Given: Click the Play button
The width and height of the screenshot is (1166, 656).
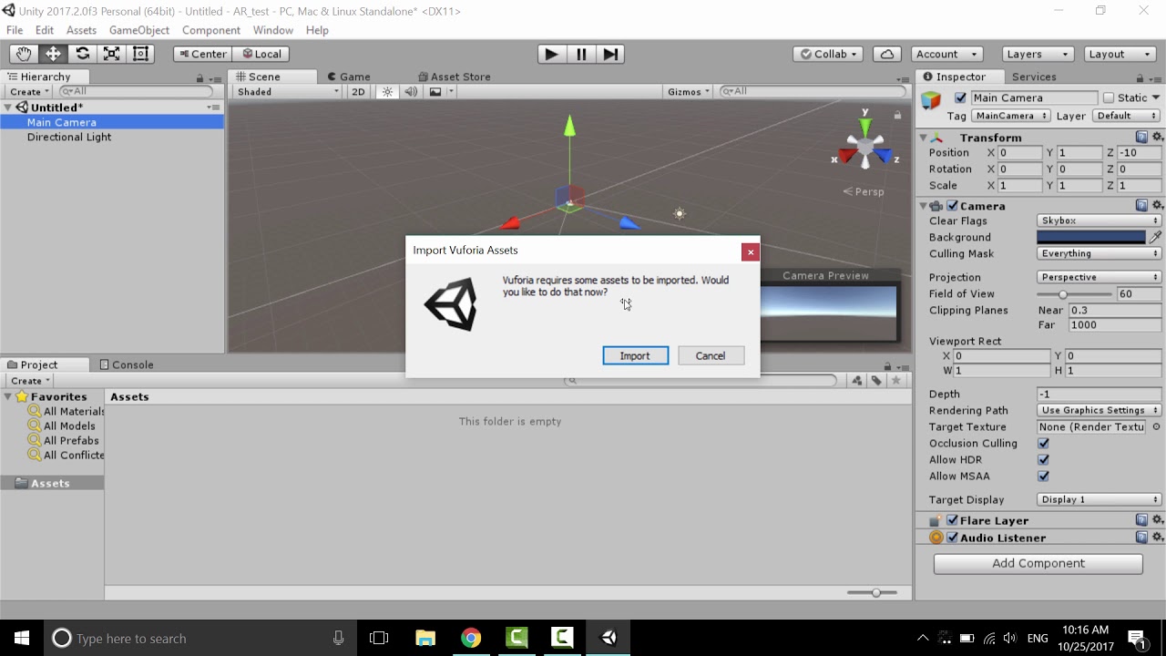Looking at the screenshot, I should click(551, 54).
